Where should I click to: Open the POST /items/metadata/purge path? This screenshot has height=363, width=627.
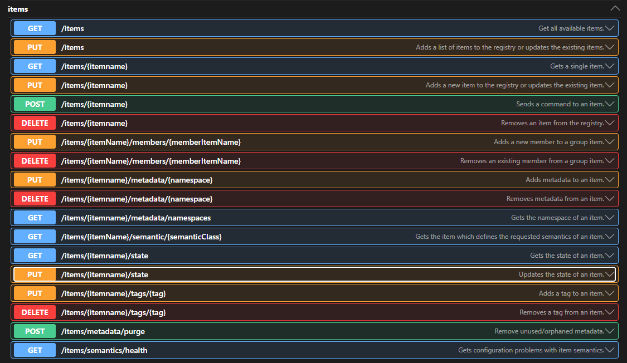click(103, 331)
